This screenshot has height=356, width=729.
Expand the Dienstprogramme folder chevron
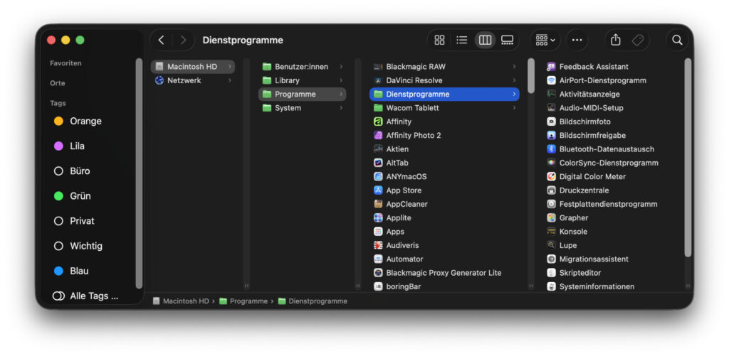pos(514,95)
